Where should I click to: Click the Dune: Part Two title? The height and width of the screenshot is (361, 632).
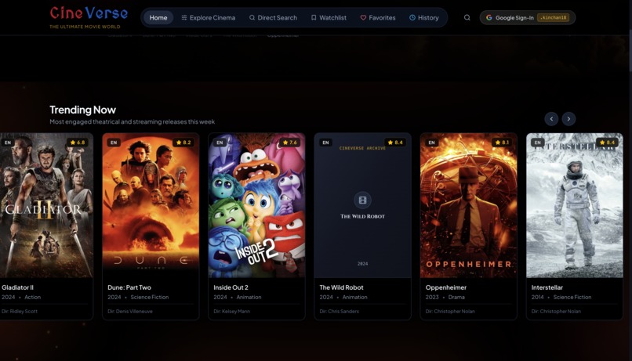[x=129, y=287]
